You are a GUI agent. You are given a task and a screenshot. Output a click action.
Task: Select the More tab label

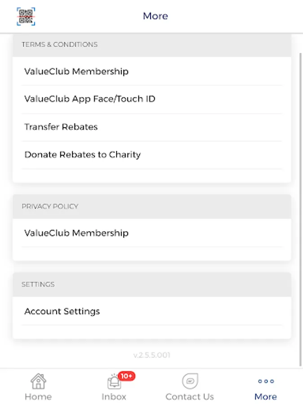(x=266, y=397)
